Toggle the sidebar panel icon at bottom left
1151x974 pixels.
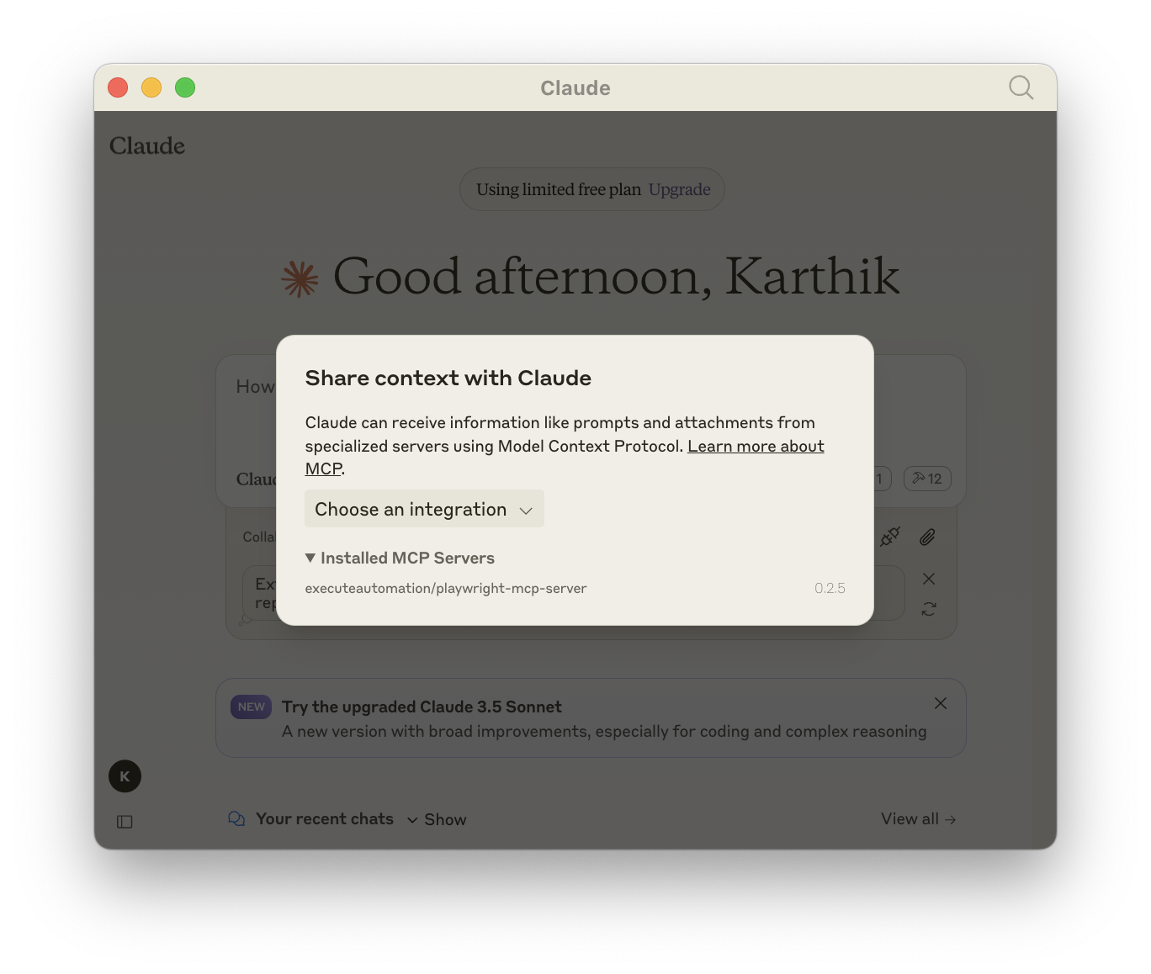(125, 822)
